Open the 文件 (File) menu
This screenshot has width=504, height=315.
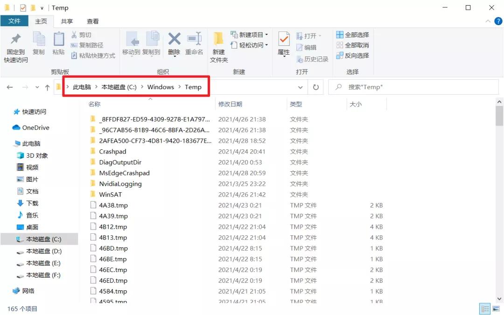14,21
